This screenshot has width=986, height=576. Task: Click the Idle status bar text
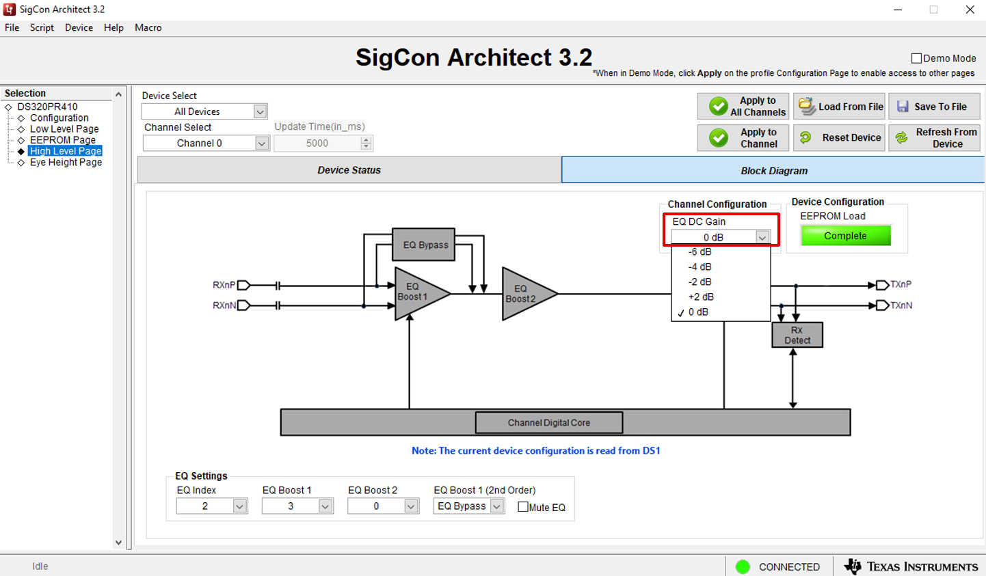40,566
